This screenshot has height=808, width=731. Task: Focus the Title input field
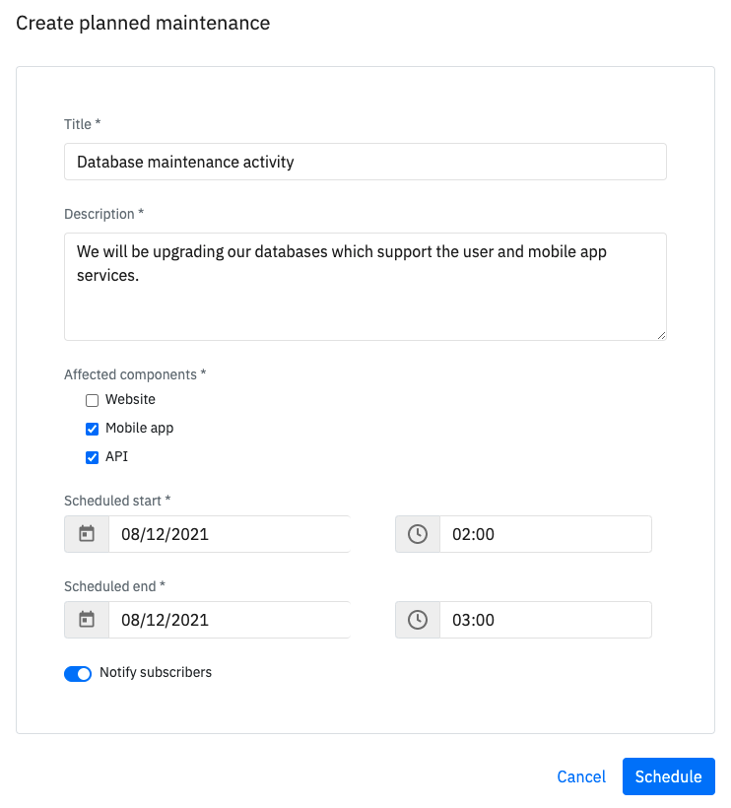[x=365, y=162]
